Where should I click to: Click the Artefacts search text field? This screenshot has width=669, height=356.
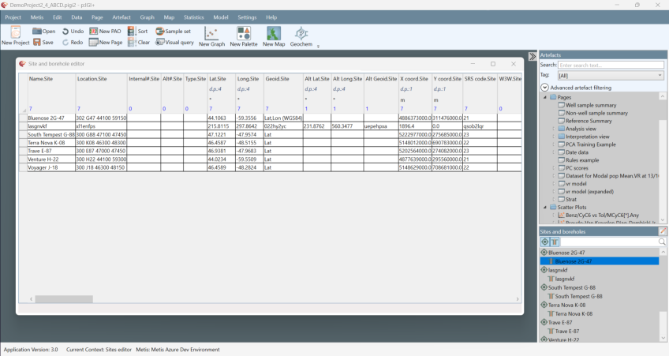[611, 65]
